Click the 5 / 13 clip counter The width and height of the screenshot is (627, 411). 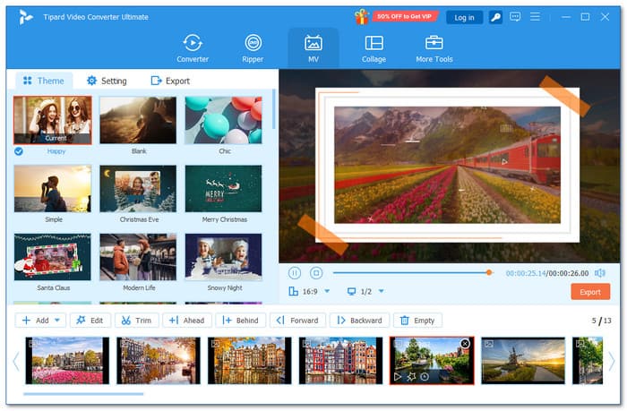(x=601, y=321)
